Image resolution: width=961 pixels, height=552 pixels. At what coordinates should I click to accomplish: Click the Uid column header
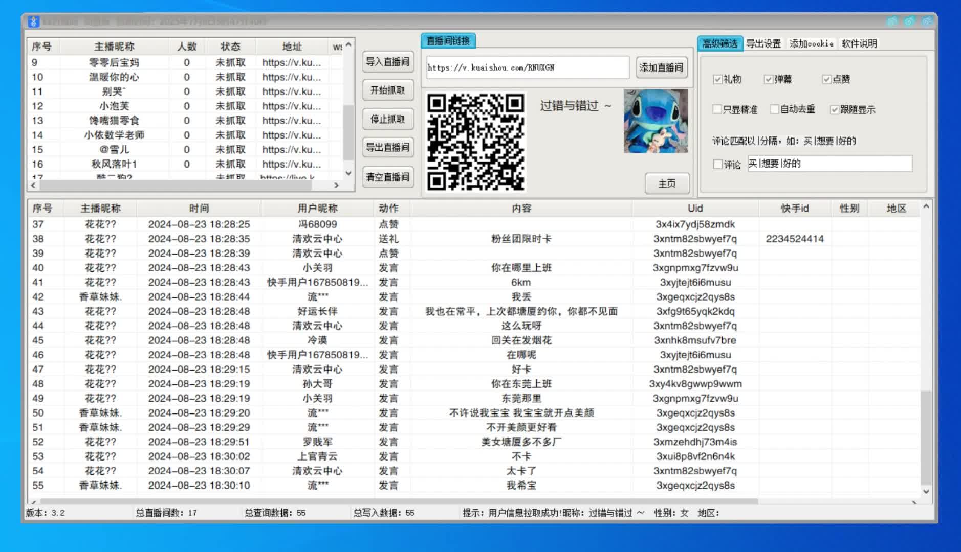pos(695,208)
